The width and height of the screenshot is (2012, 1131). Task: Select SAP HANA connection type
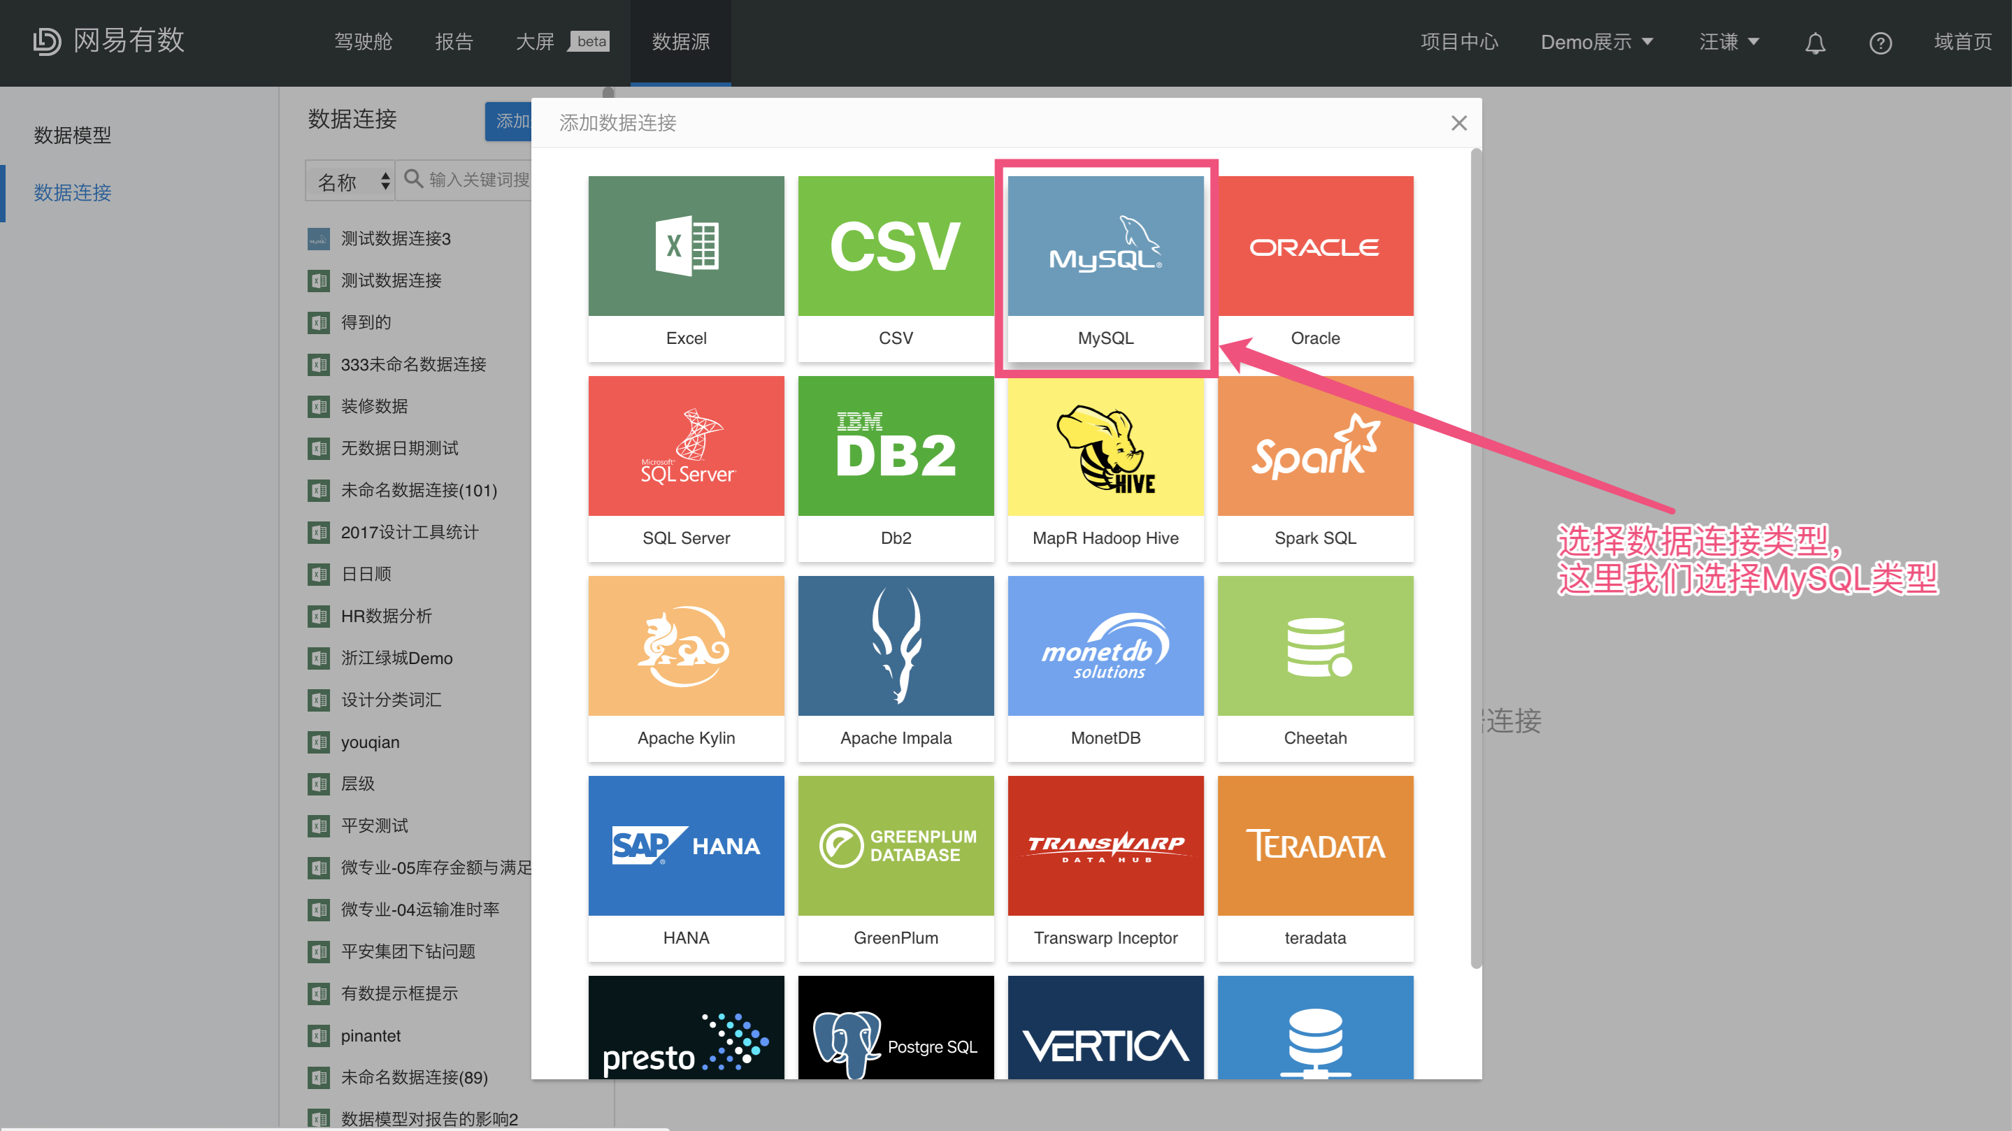(x=686, y=867)
